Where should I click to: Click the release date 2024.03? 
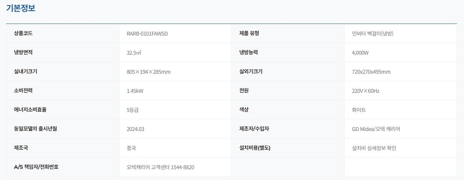click(x=135, y=129)
